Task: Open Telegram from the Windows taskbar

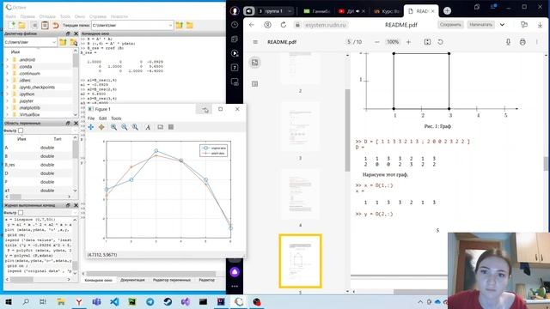Action: (150, 301)
